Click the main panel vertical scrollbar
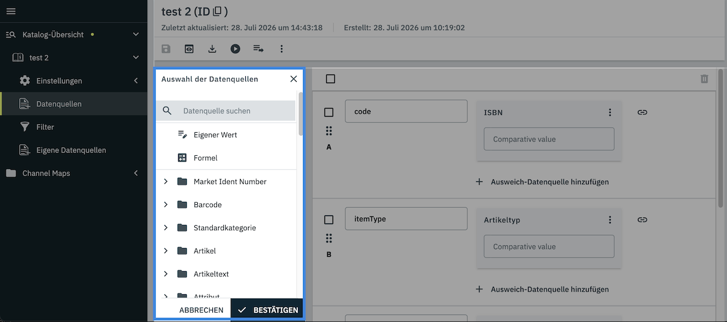This screenshot has width=727, height=322. coord(720,138)
